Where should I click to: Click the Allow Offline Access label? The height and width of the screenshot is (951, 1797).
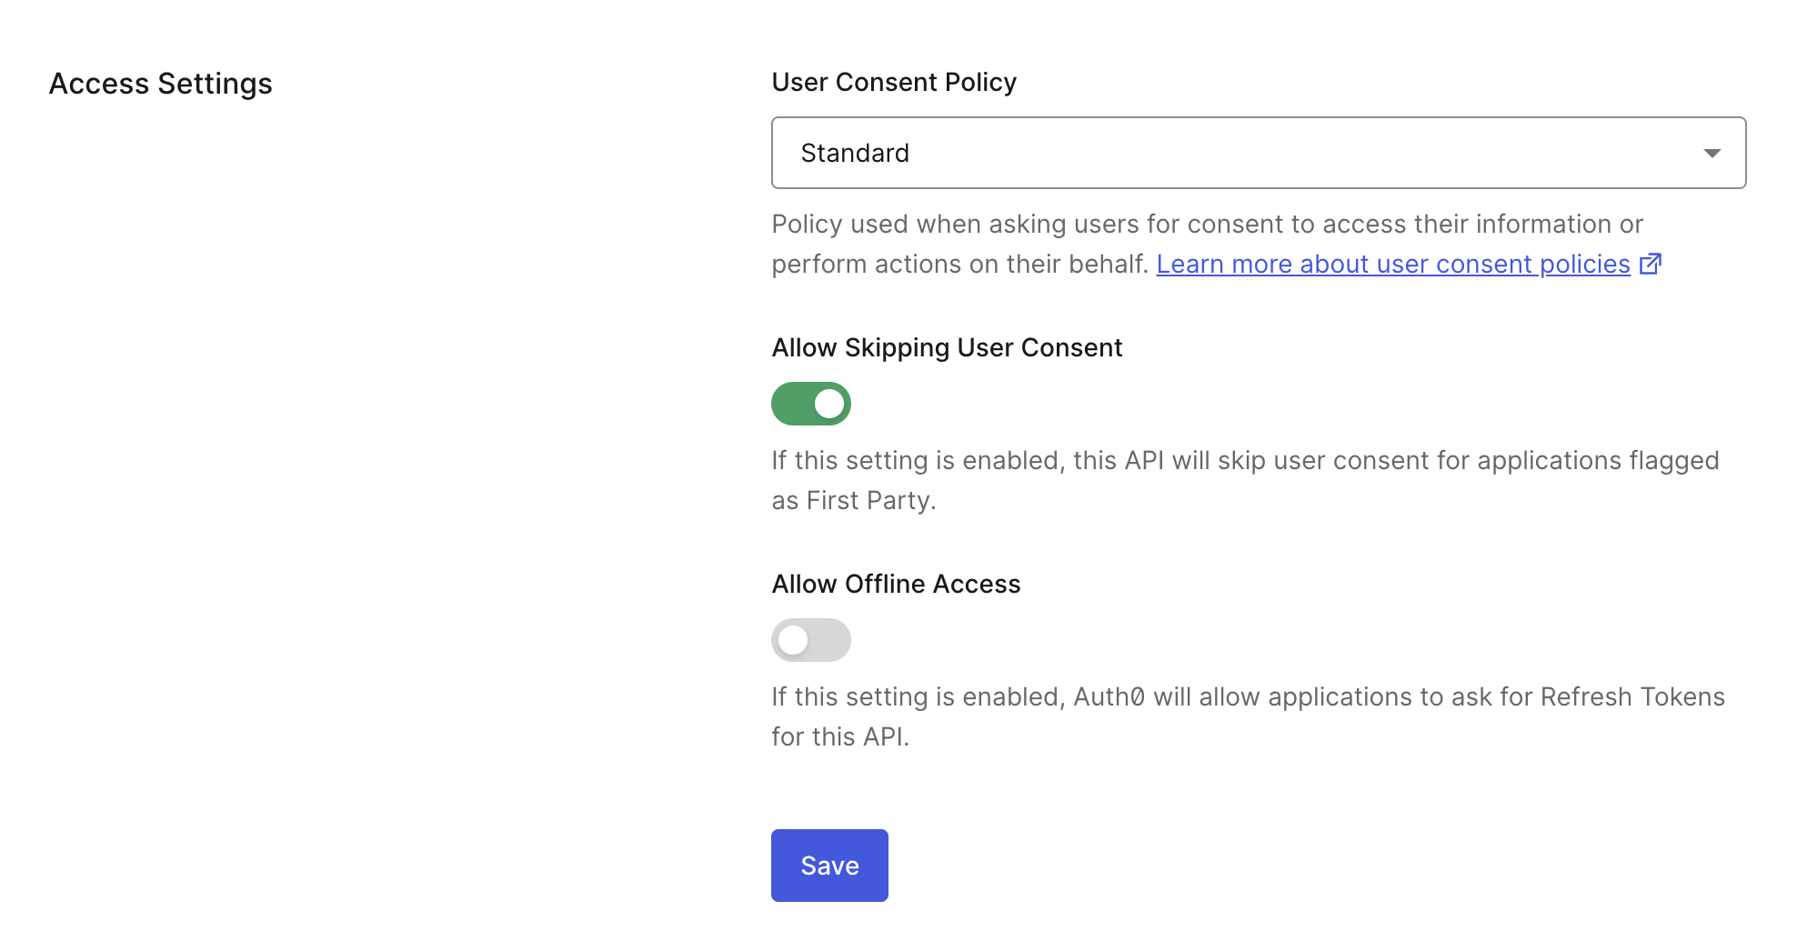(x=896, y=584)
